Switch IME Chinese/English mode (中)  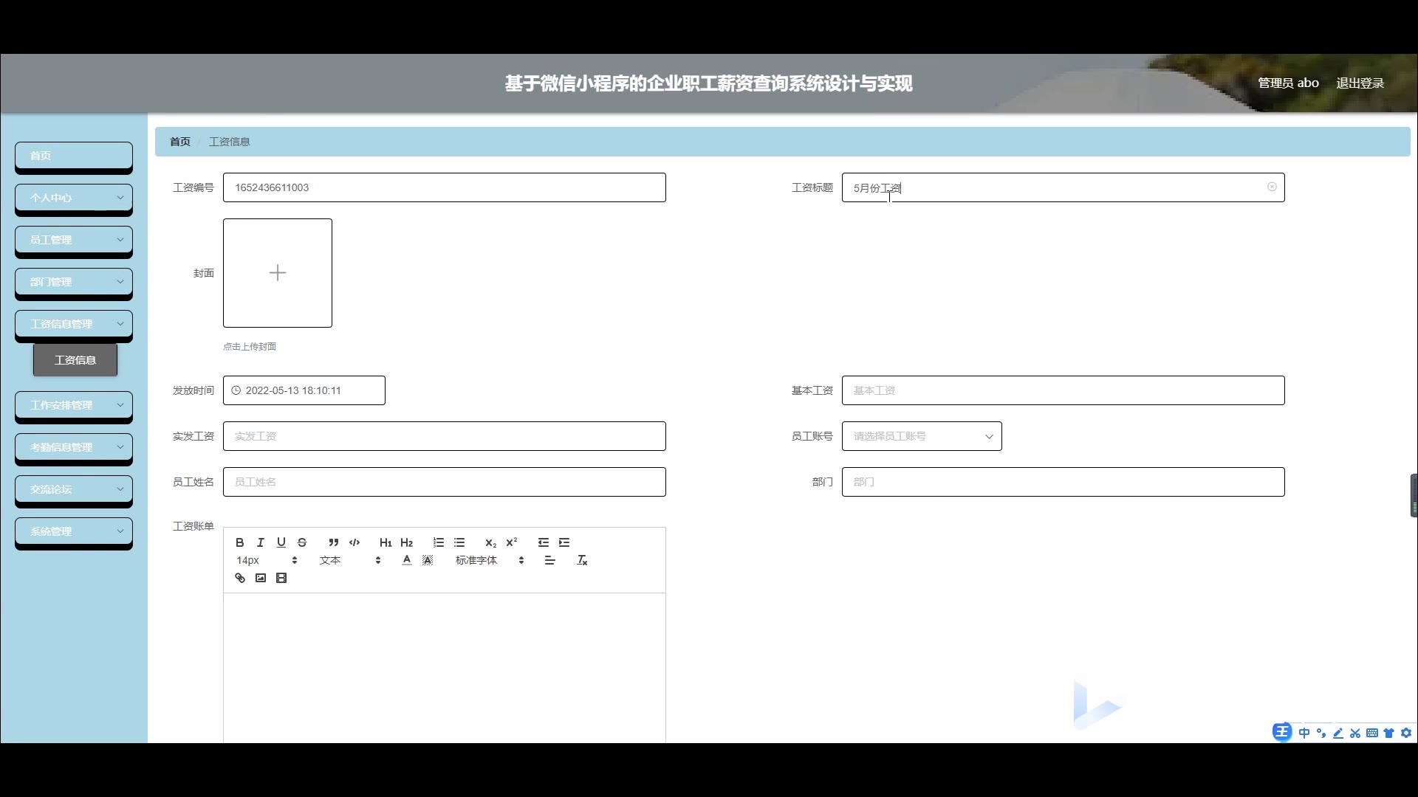[x=1304, y=733]
